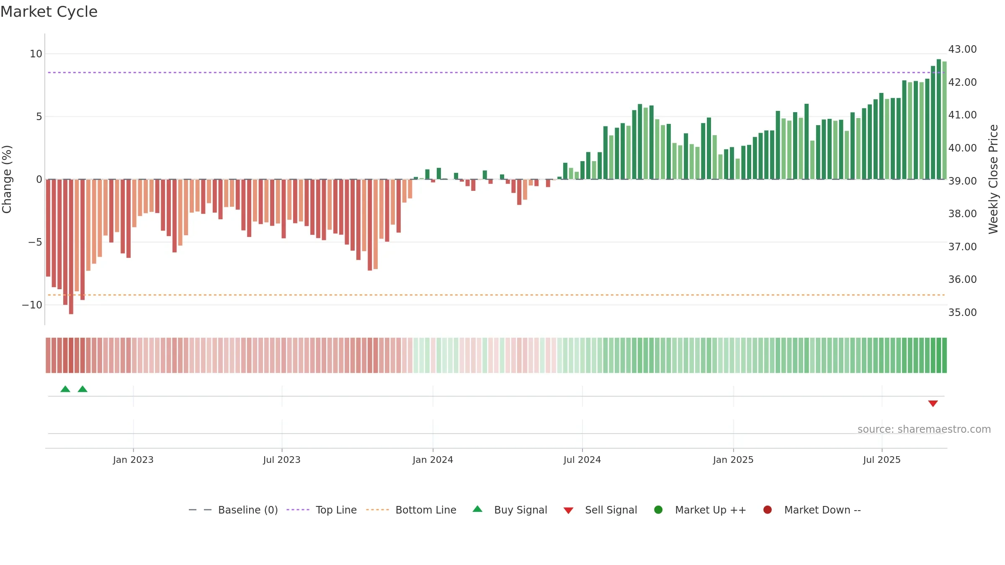Click the Market Up ++ green circle icon
Screen dimensions: 1005x565
[x=658, y=510]
